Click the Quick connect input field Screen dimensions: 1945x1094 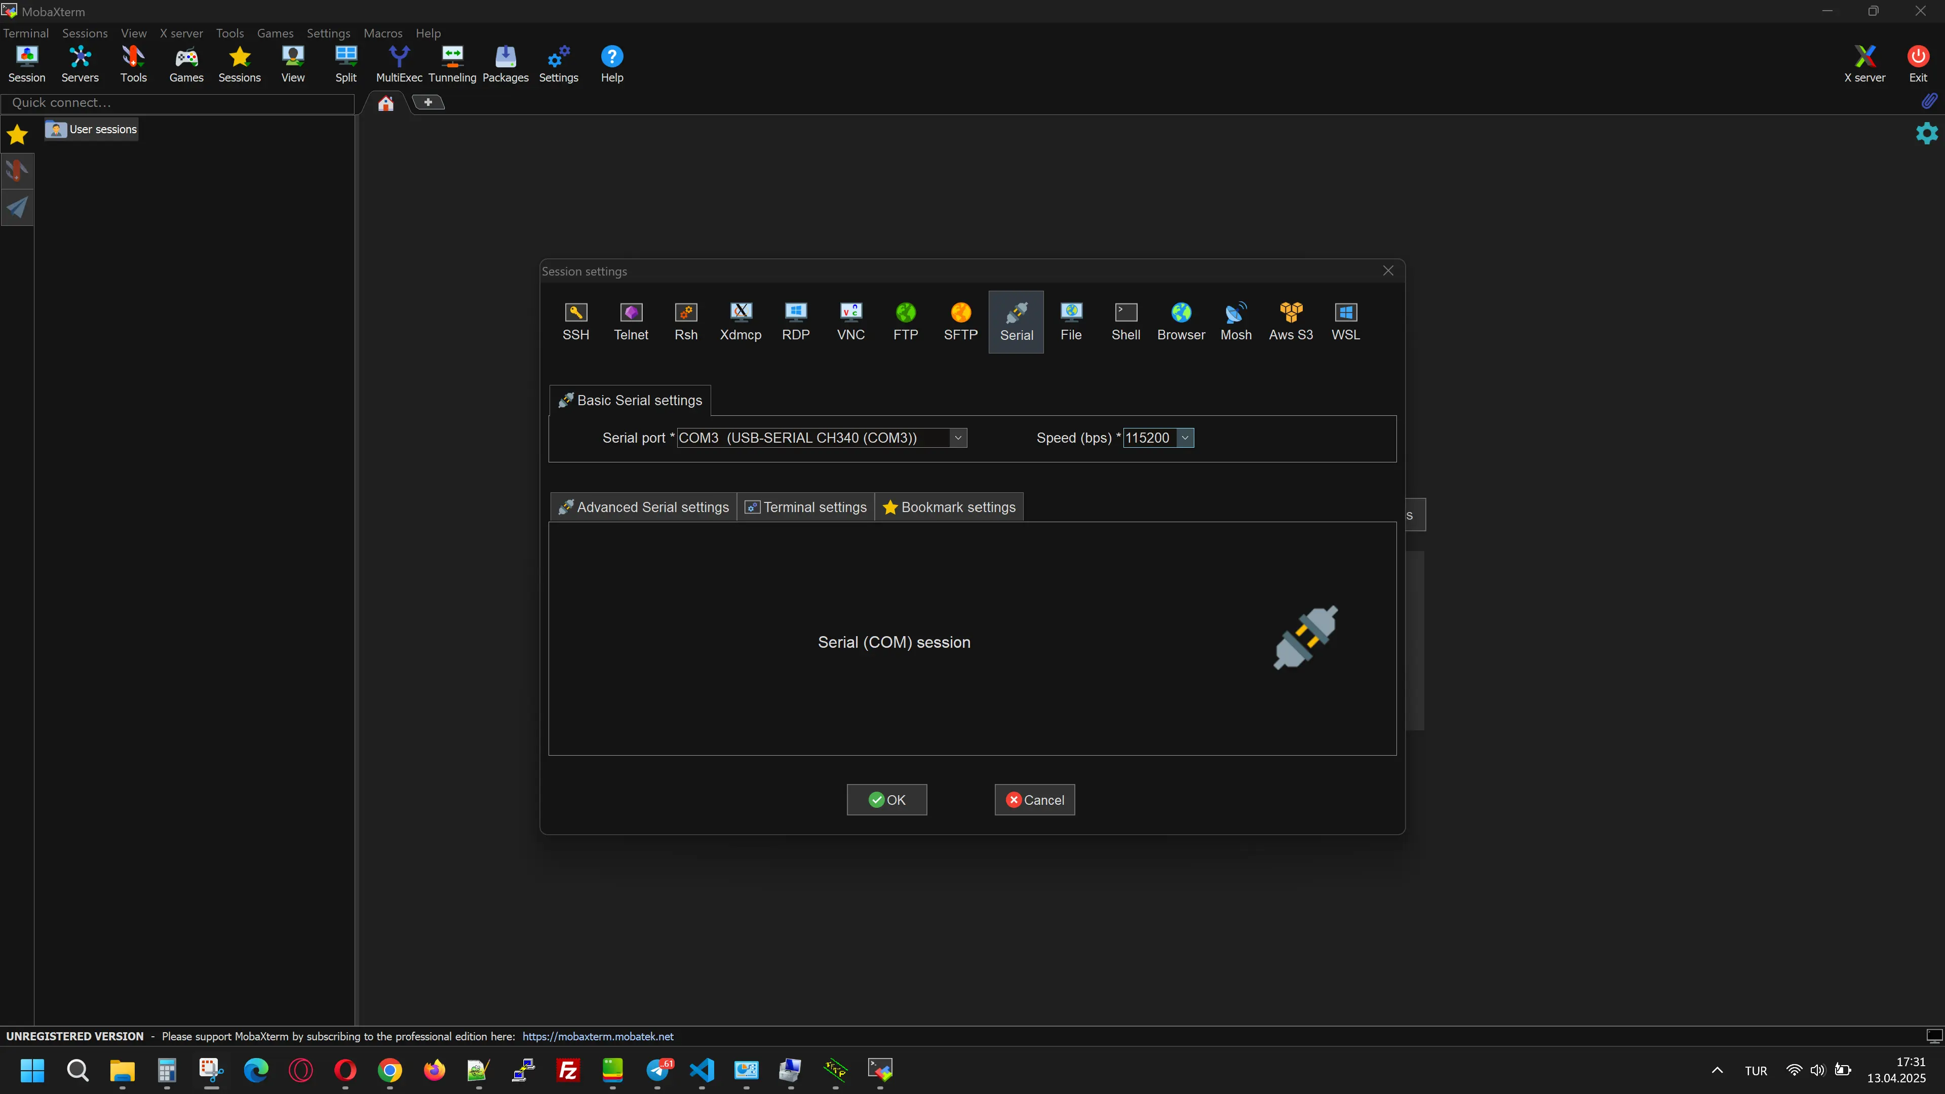coord(177,103)
